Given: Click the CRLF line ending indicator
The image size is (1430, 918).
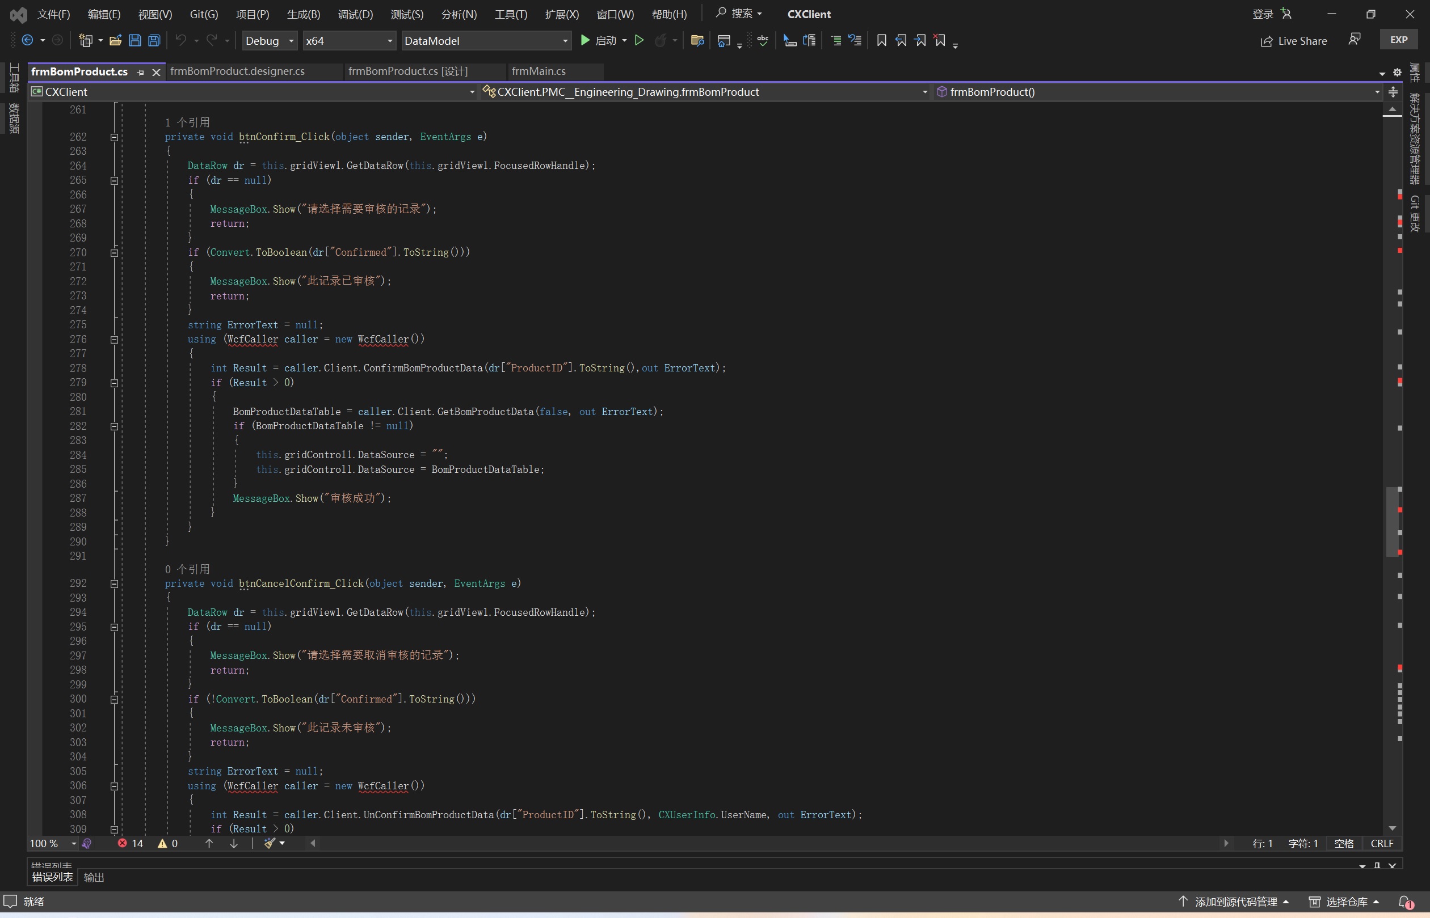Looking at the screenshot, I should pyautogui.click(x=1382, y=844).
